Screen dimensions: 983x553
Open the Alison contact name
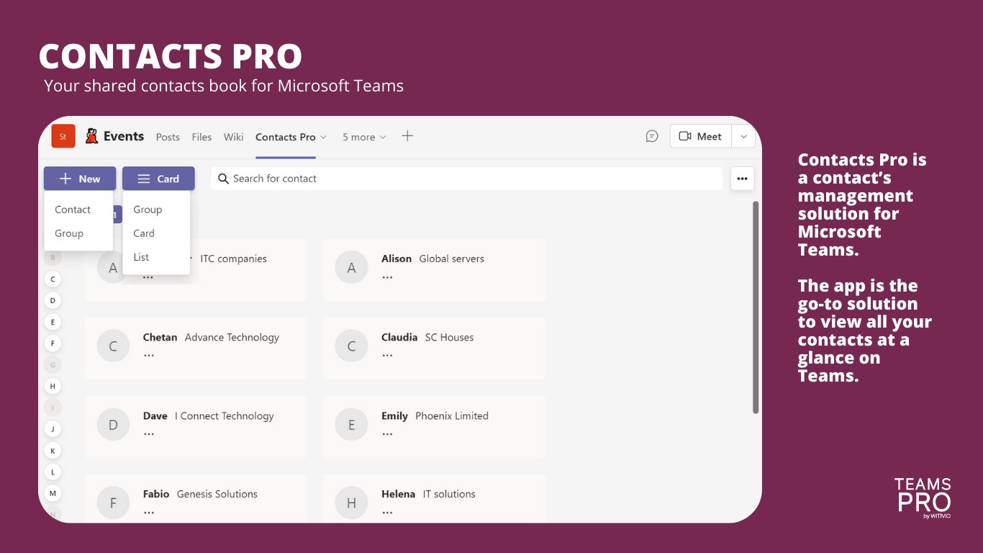397,258
